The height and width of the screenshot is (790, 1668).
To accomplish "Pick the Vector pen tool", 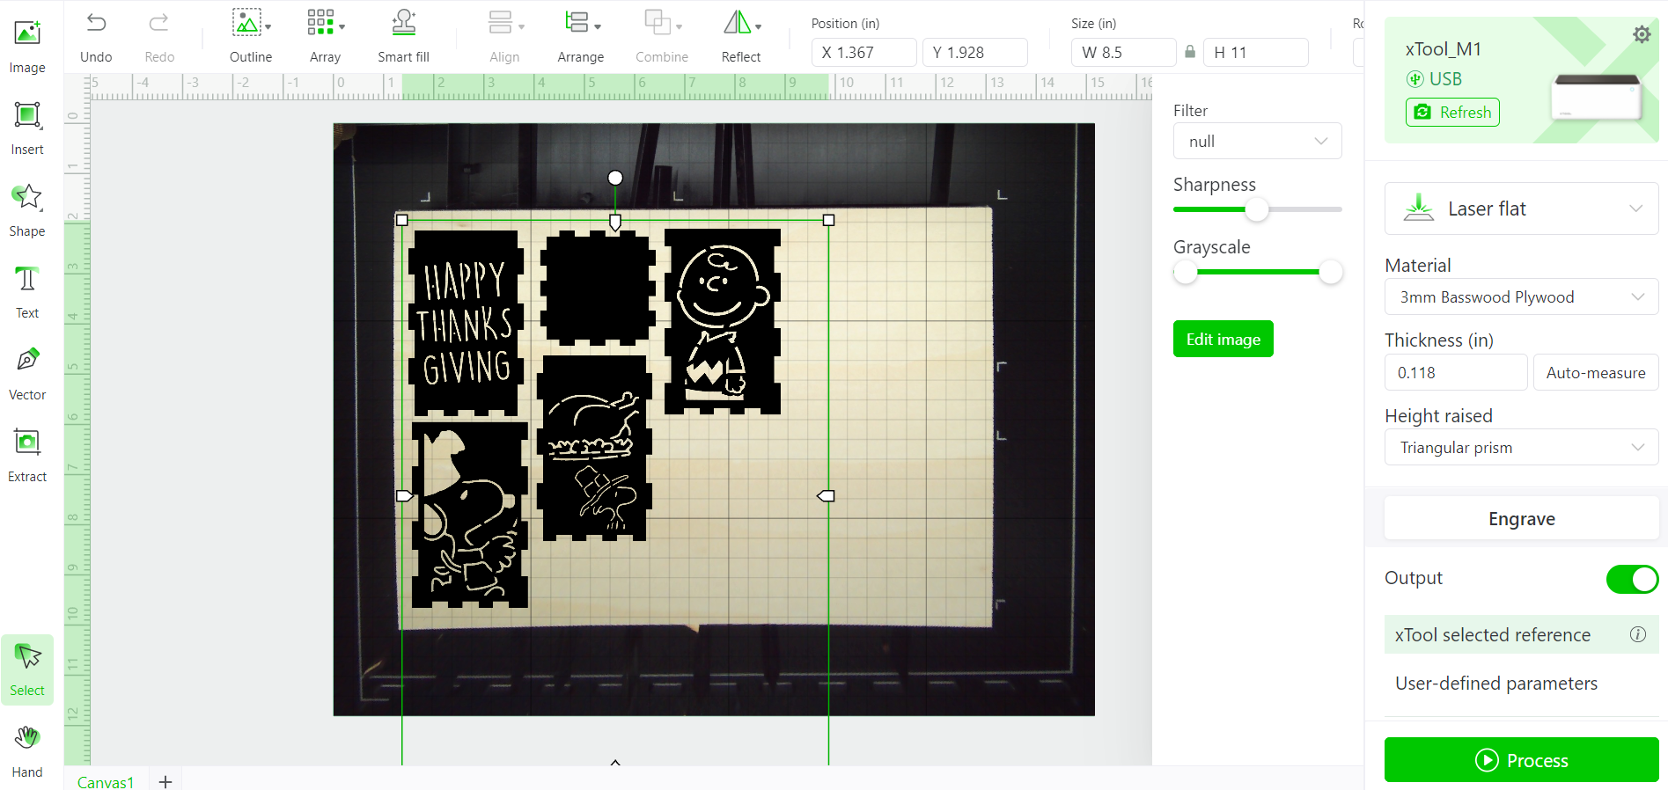I will [x=27, y=374].
